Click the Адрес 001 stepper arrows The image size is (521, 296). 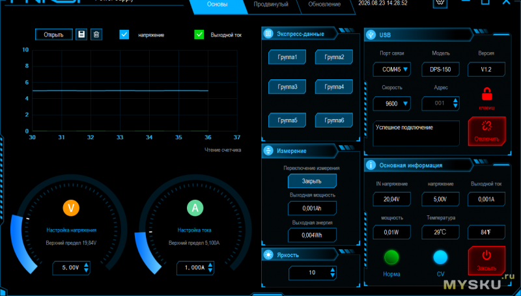click(455, 103)
